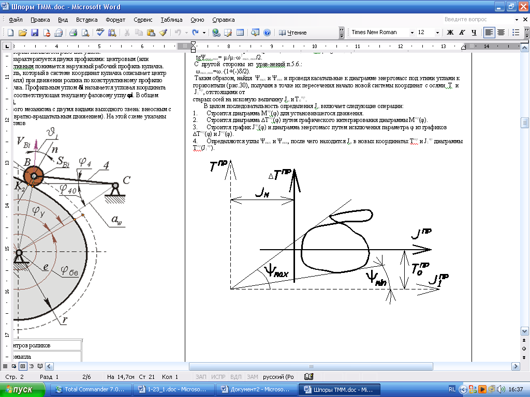The width and height of the screenshot is (530, 397).
Task: Expand the font name dropdown
Action: (x=412, y=33)
